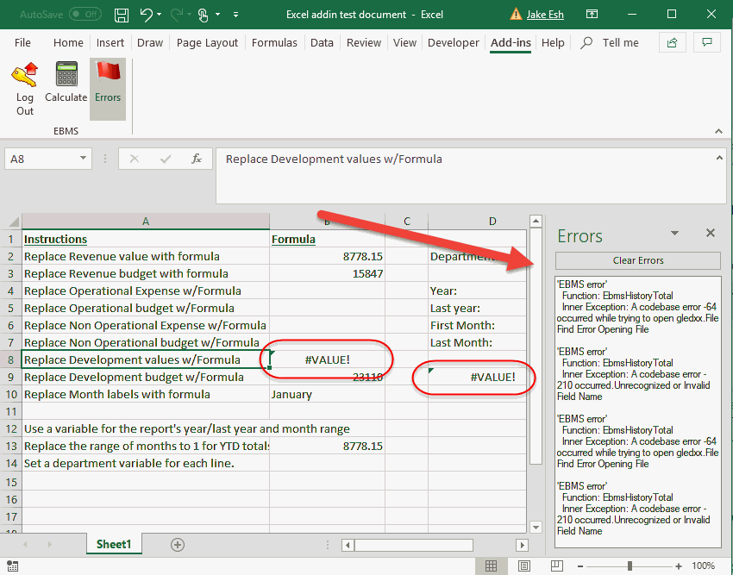Select column A header
The height and width of the screenshot is (575, 733).
pos(146,221)
